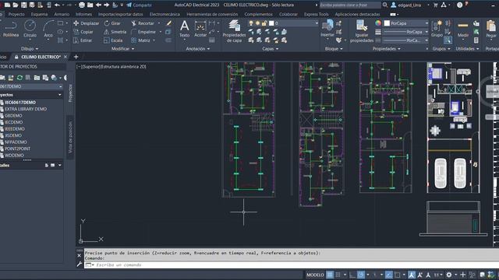Click the Desplazar move tool
This screenshot has height=280, width=499.
pyautogui.click(x=87, y=23)
